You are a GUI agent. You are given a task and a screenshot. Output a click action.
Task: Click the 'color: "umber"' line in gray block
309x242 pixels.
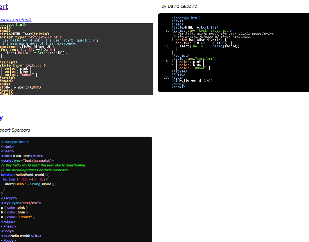18,75
